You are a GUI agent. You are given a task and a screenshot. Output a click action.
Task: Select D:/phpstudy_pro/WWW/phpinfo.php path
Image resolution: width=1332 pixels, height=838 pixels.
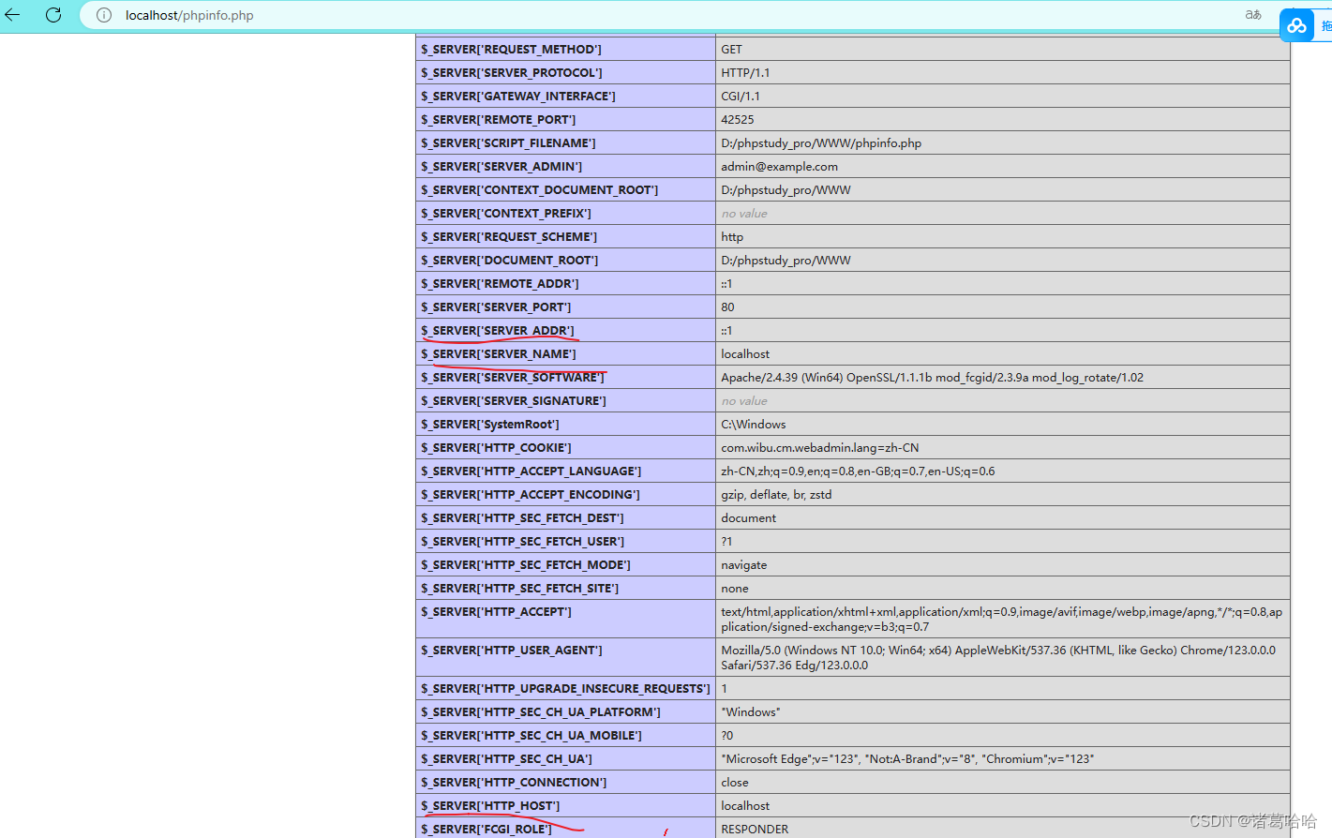pos(821,142)
